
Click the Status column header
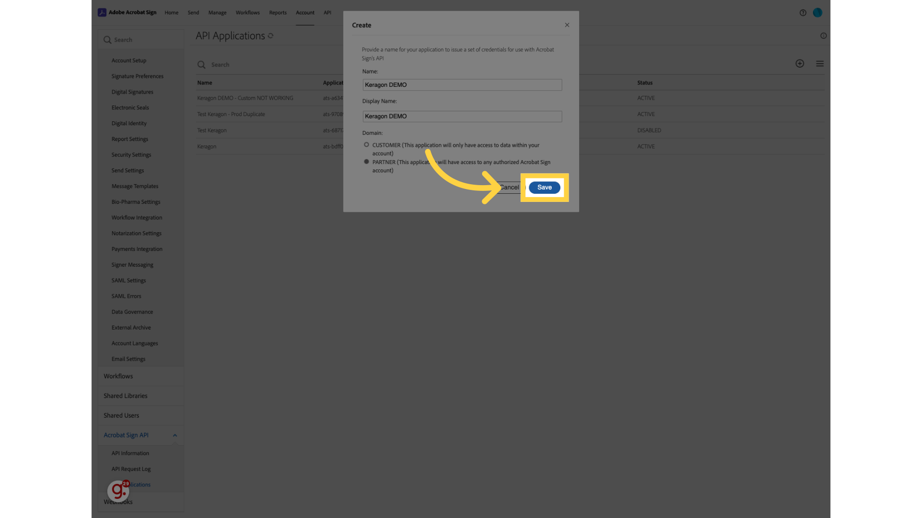coord(645,83)
